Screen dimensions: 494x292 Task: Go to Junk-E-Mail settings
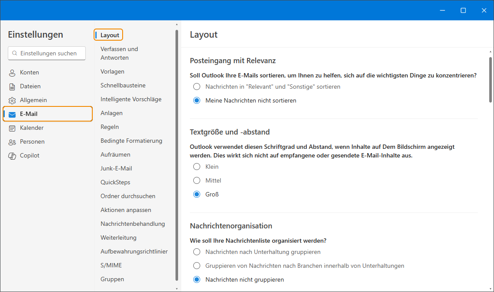point(116,168)
